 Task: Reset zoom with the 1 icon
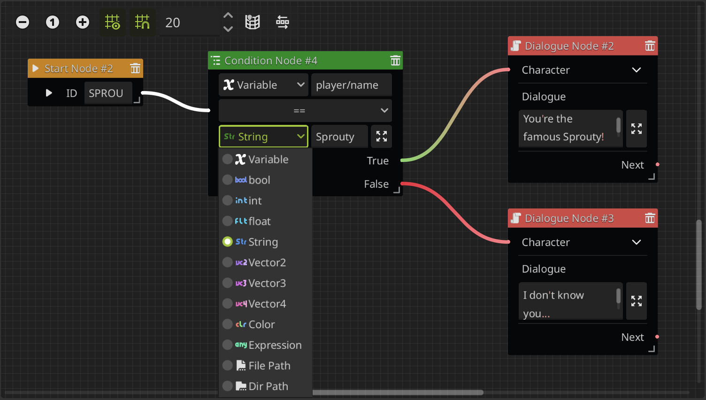[x=53, y=22]
